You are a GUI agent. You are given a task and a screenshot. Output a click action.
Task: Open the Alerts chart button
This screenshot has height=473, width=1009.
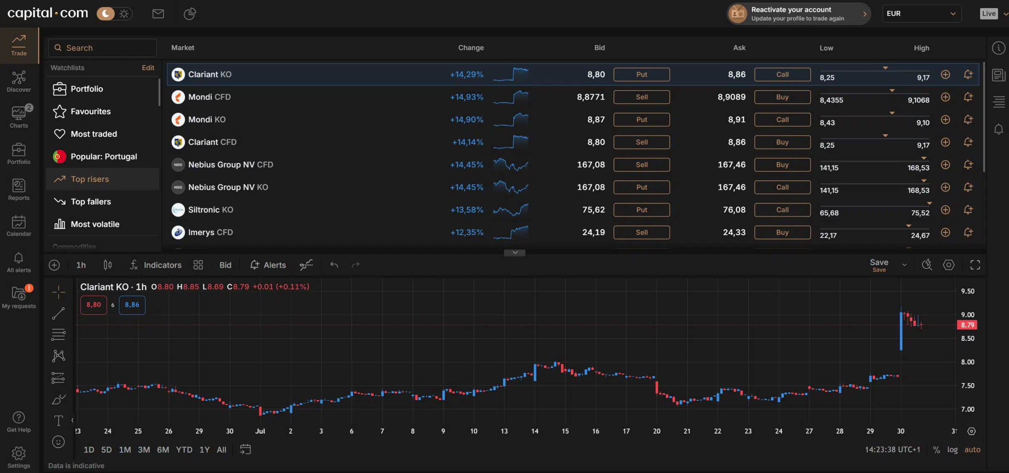pos(268,265)
